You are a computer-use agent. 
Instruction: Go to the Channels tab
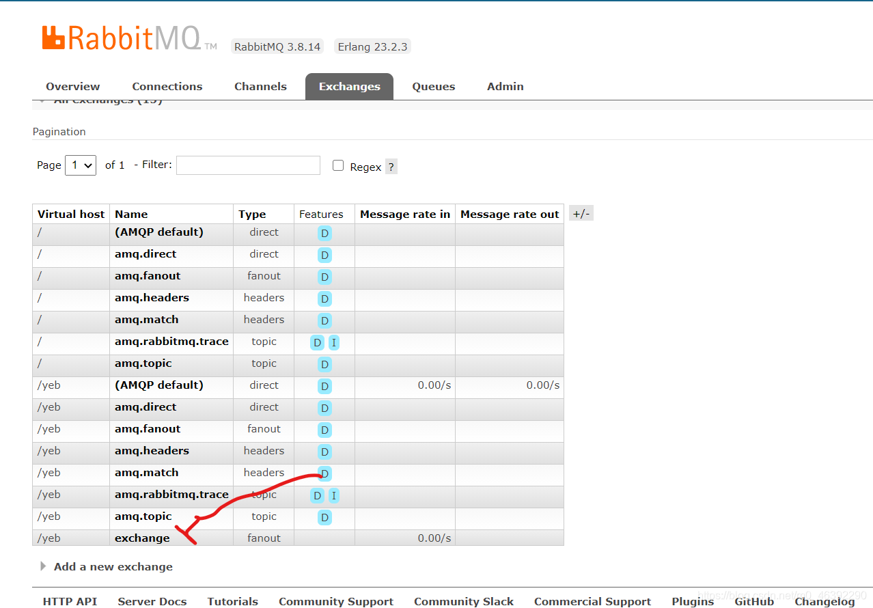260,87
